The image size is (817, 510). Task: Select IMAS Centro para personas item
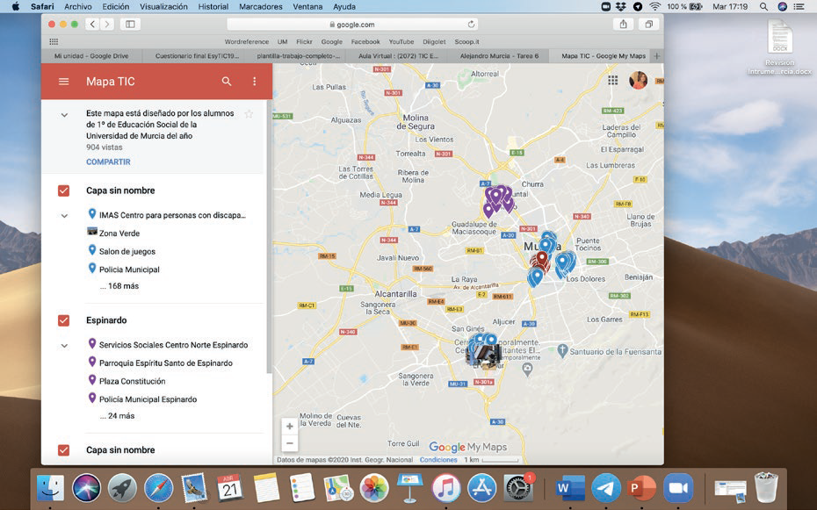(172, 215)
